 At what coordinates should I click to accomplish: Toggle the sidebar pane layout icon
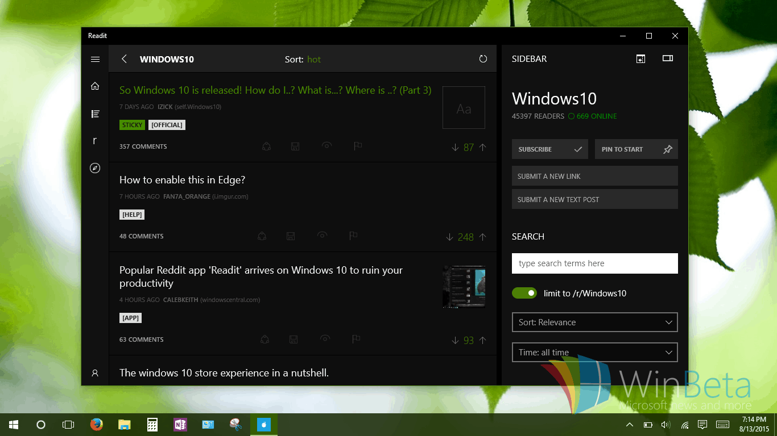coord(668,58)
